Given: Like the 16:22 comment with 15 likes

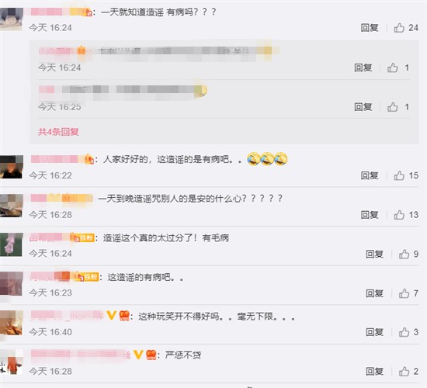Looking at the screenshot, I should 399,175.
